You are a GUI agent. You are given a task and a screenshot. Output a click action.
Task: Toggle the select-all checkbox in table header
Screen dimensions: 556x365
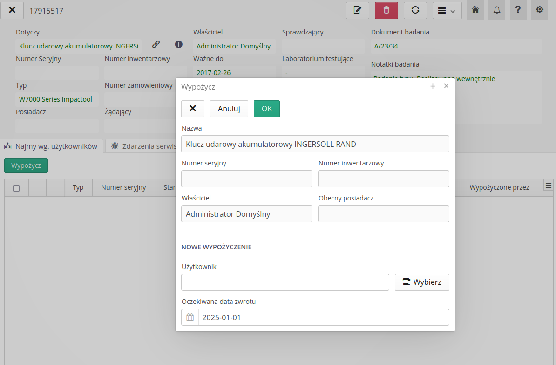click(16, 188)
